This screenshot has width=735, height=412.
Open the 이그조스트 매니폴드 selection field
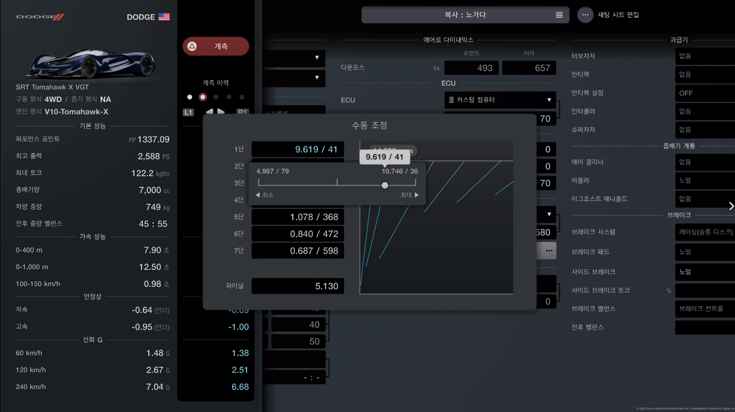coord(705,199)
